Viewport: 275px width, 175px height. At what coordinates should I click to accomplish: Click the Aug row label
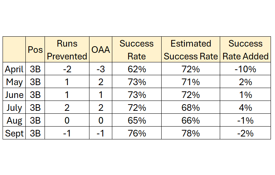(x=14, y=121)
